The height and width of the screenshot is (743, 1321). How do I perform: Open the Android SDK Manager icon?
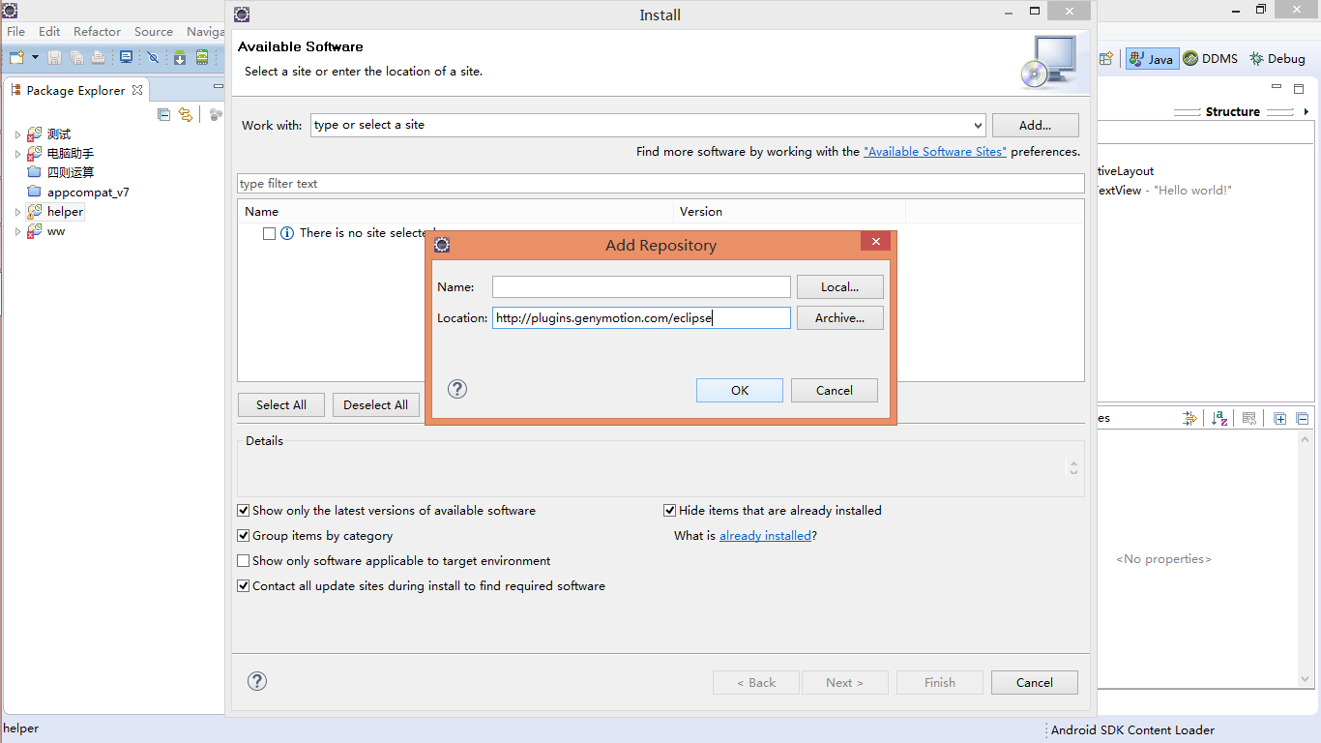(180, 57)
